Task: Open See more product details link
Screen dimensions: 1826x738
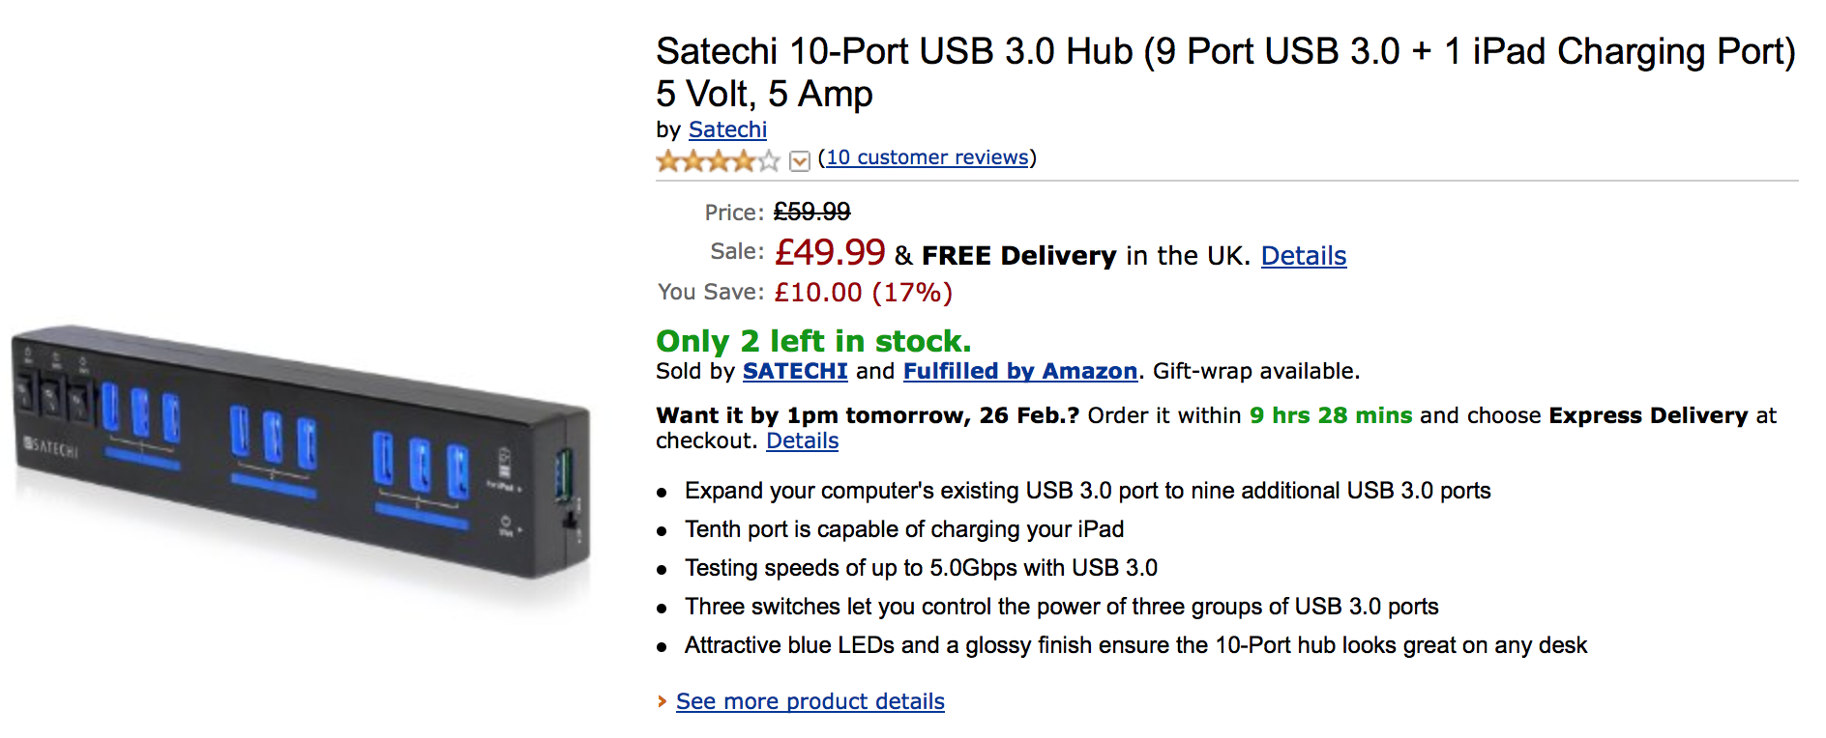Action: pos(810,701)
